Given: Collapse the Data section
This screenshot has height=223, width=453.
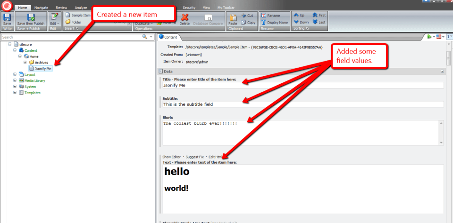Looking at the screenshot, I should pos(442,72).
